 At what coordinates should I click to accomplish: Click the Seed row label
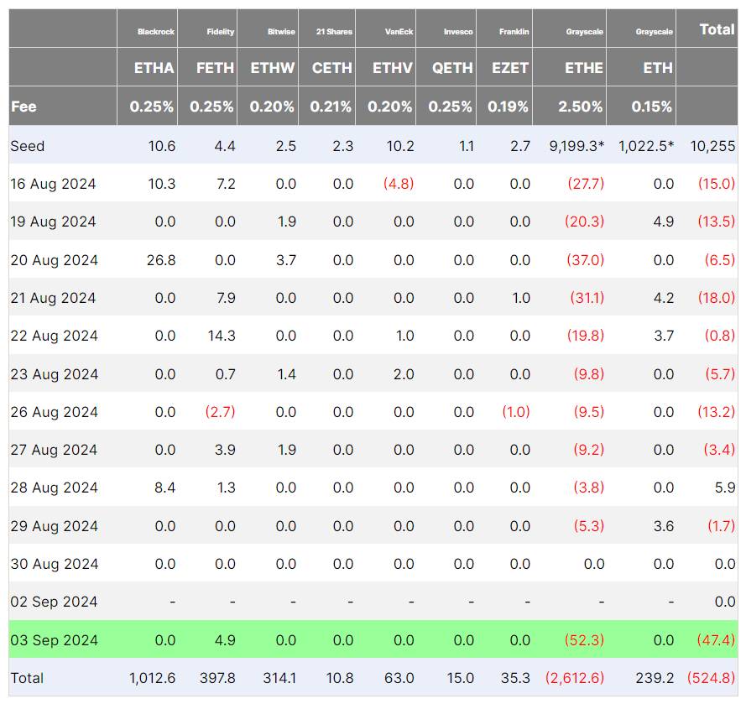click(x=28, y=146)
